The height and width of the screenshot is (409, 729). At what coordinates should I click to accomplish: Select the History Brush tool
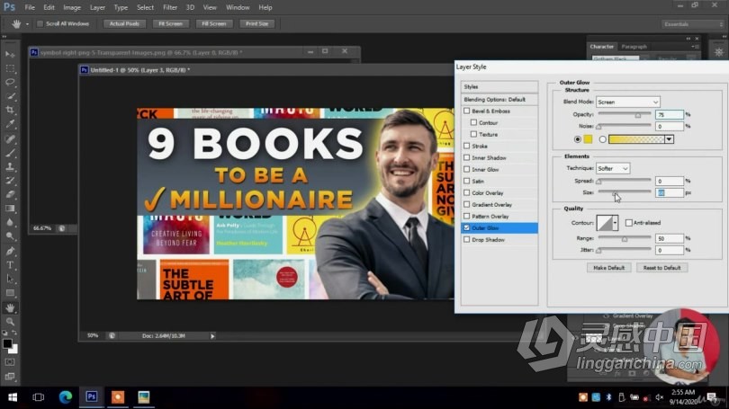[10, 180]
